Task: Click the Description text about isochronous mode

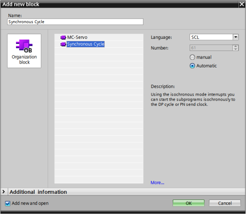Action: pos(193,99)
